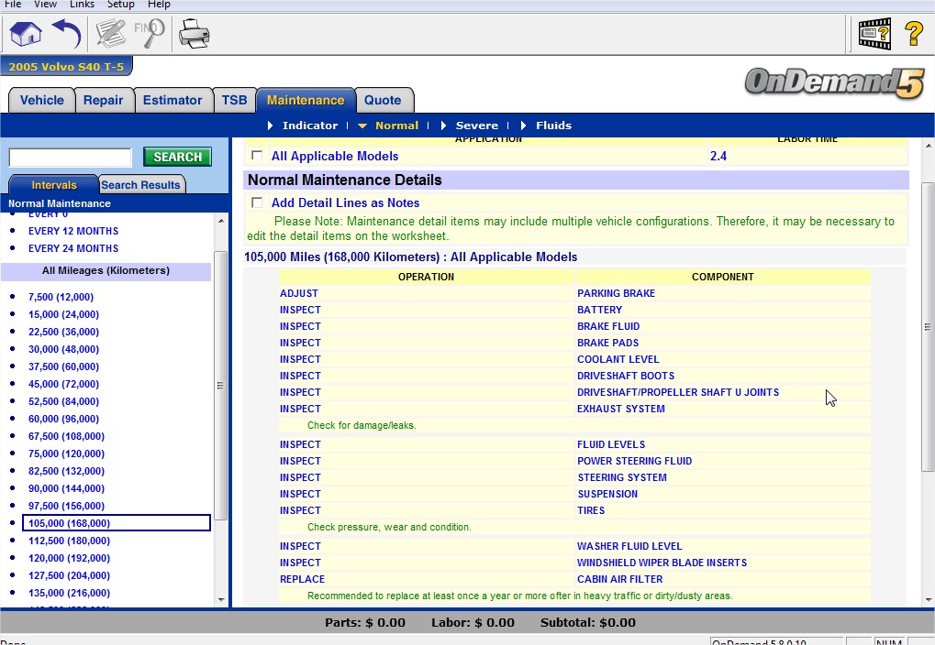
Task: Click the EXHAUST SYSTEM component
Action: pyautogui.click(x=621, y=409)
